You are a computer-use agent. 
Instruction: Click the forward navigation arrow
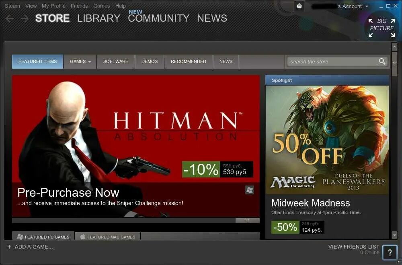pyautogui.click(x=25, y=18)
